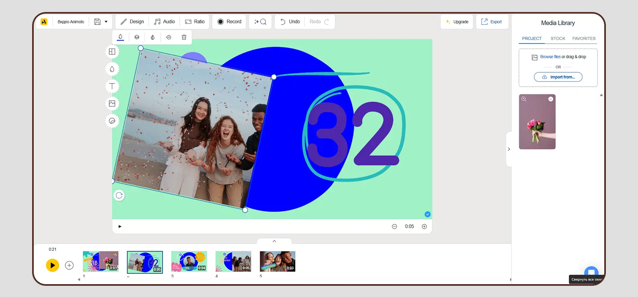Click the Видео Animoto project title

coord(71,22)
